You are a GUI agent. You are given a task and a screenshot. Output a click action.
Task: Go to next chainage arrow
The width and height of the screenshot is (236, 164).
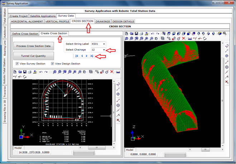87,56
